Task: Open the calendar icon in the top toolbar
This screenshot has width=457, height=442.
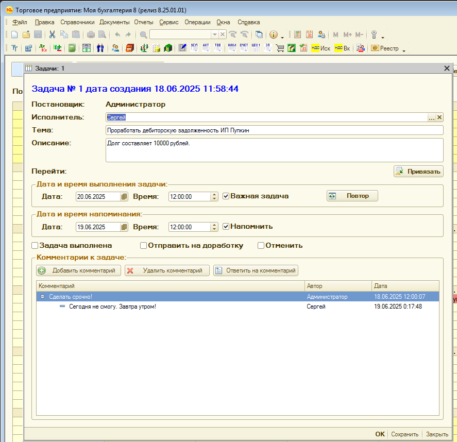Action: pyautogui.click(x=309, y=35)
